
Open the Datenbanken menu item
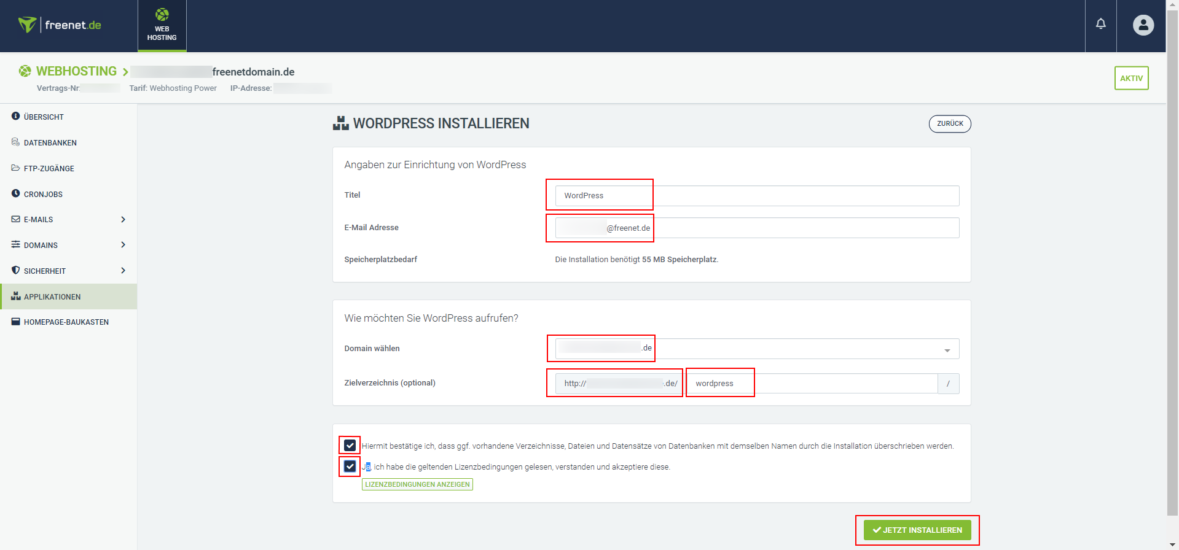tap(68, 142)
